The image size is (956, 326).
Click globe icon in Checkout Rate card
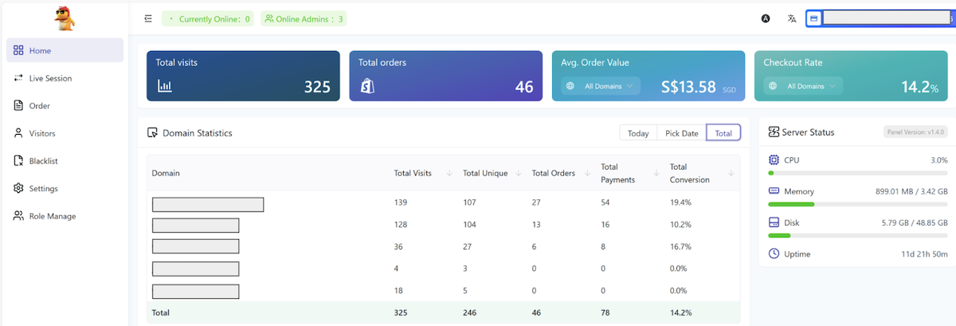773,86
